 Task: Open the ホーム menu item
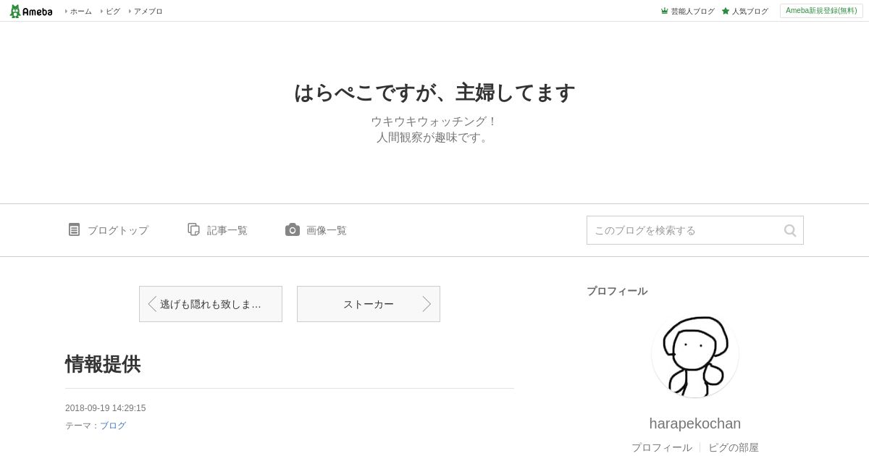79,11
